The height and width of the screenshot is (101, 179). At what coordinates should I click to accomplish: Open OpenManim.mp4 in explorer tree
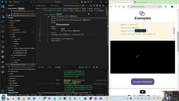click(21, 53)
